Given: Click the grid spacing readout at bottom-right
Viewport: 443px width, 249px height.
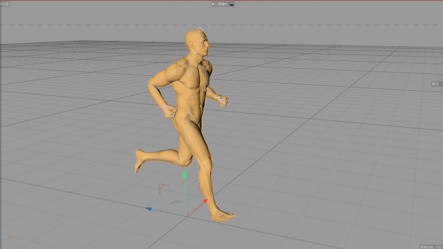Looking at the screenshot, I should 431,247.
